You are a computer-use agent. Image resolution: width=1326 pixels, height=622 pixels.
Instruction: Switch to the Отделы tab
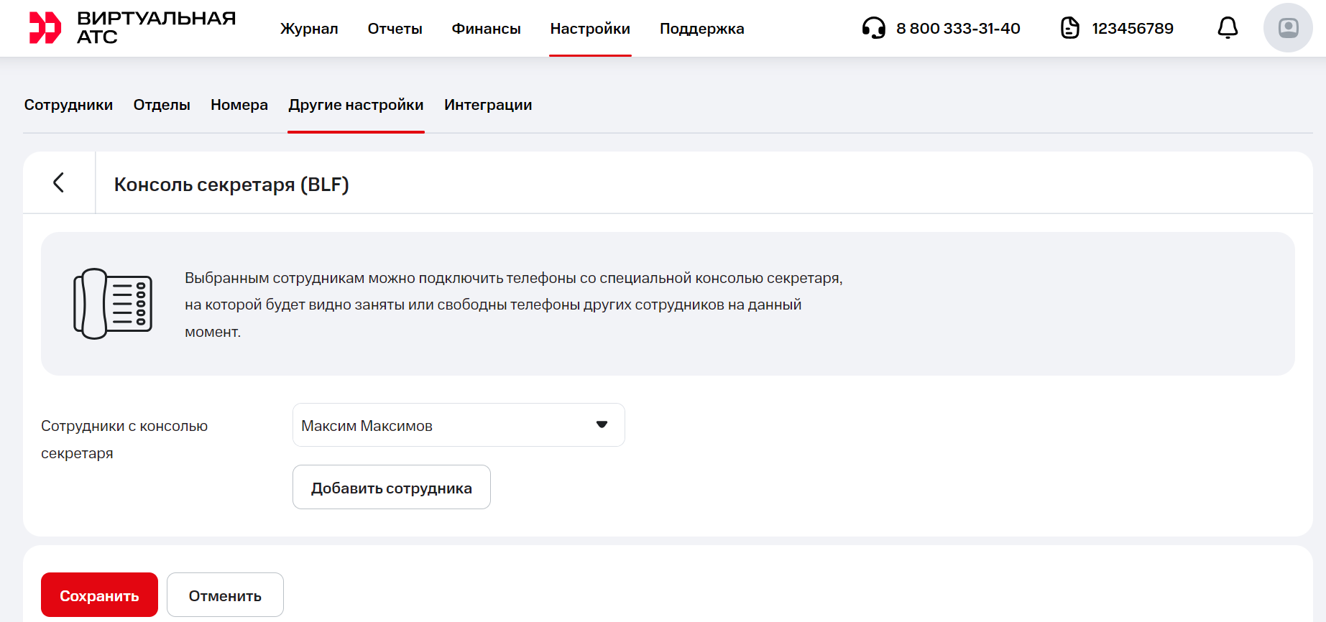[162, 105]
